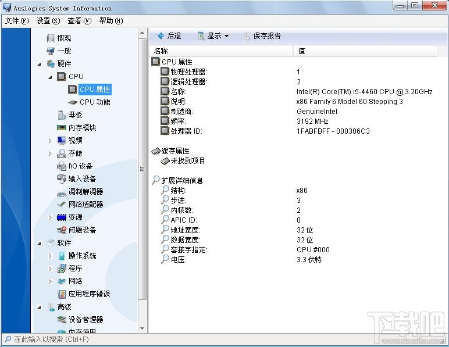
Task: Click the 高级 advanced icon
Action: pos(51,307)
